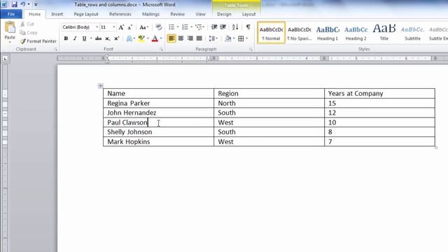Open the Clipboard pane launcher
Screen dimensions: 448x252
pyautogui.click(x=55, y=49)
